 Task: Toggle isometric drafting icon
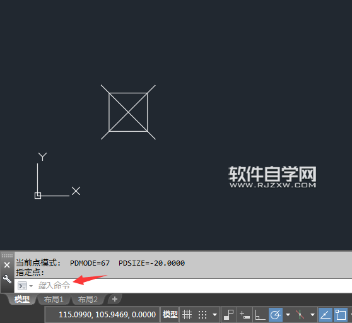[x=300, y=314]
